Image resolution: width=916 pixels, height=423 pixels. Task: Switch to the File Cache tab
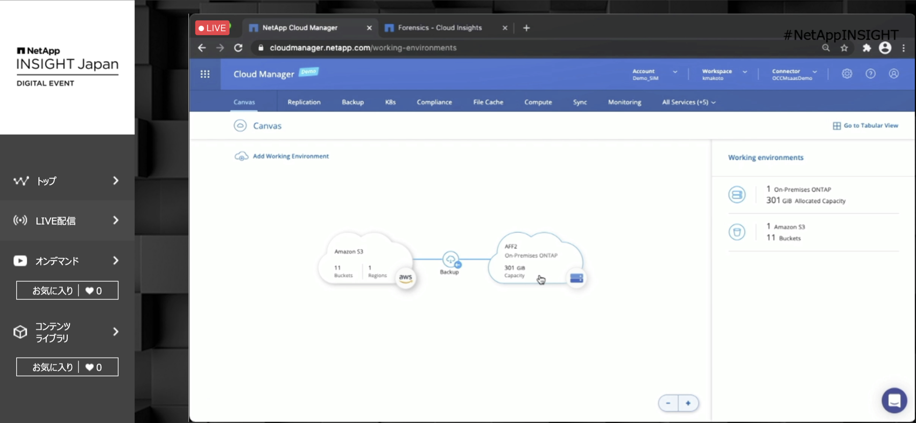(488, 102)
